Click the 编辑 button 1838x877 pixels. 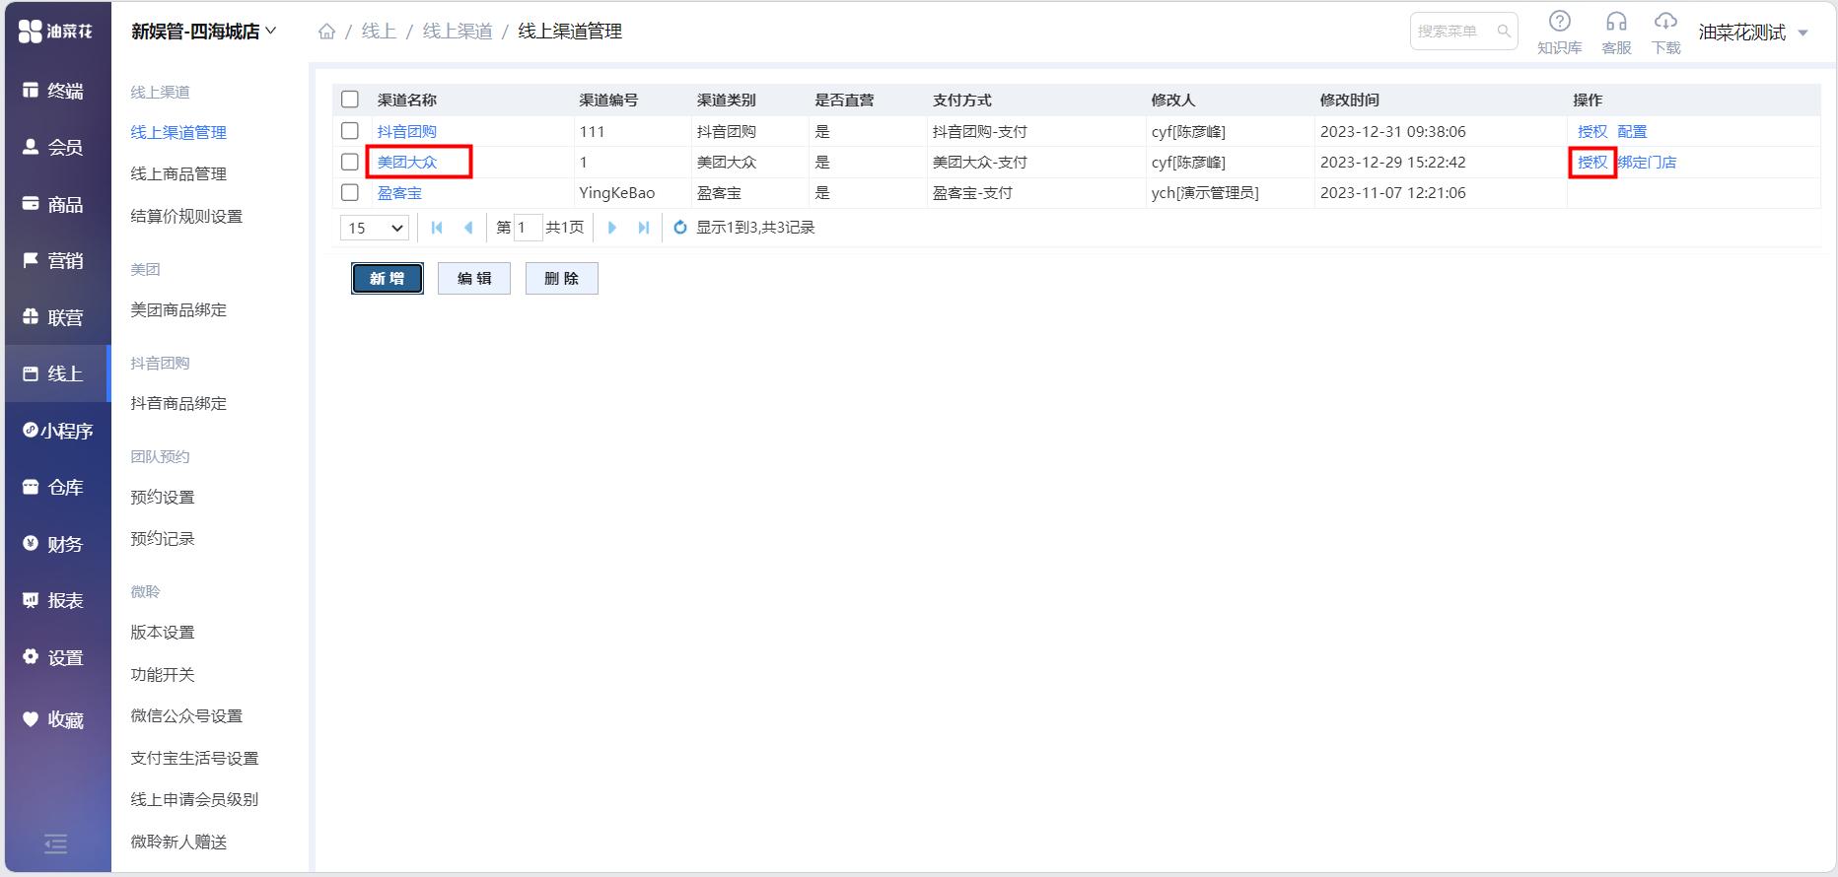tap(474, 279)
